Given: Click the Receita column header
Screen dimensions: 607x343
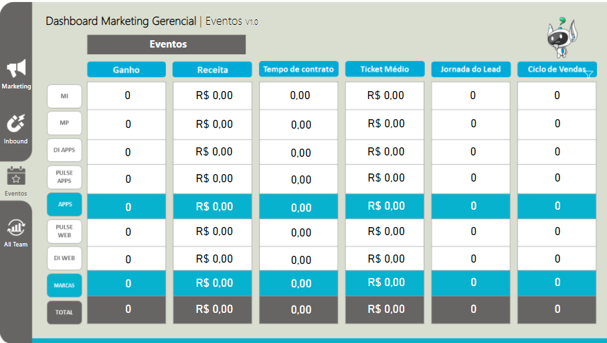Looking at the screenshot, I should pyautogui.click(x=212, y=70).
